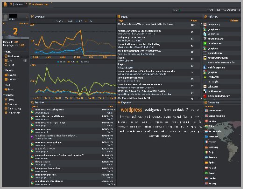Click the third round icon under Manage

[6, 108]
